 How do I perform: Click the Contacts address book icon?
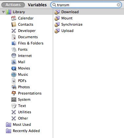coord(14,24)
